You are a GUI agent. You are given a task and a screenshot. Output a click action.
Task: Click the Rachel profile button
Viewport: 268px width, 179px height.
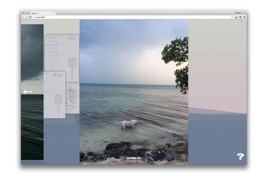238,13
